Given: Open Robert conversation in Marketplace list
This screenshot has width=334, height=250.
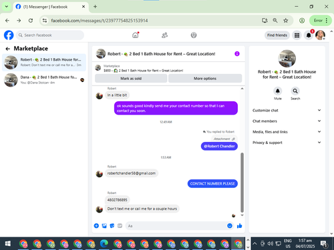Looking at the screenshot, I should coord(44,63).
